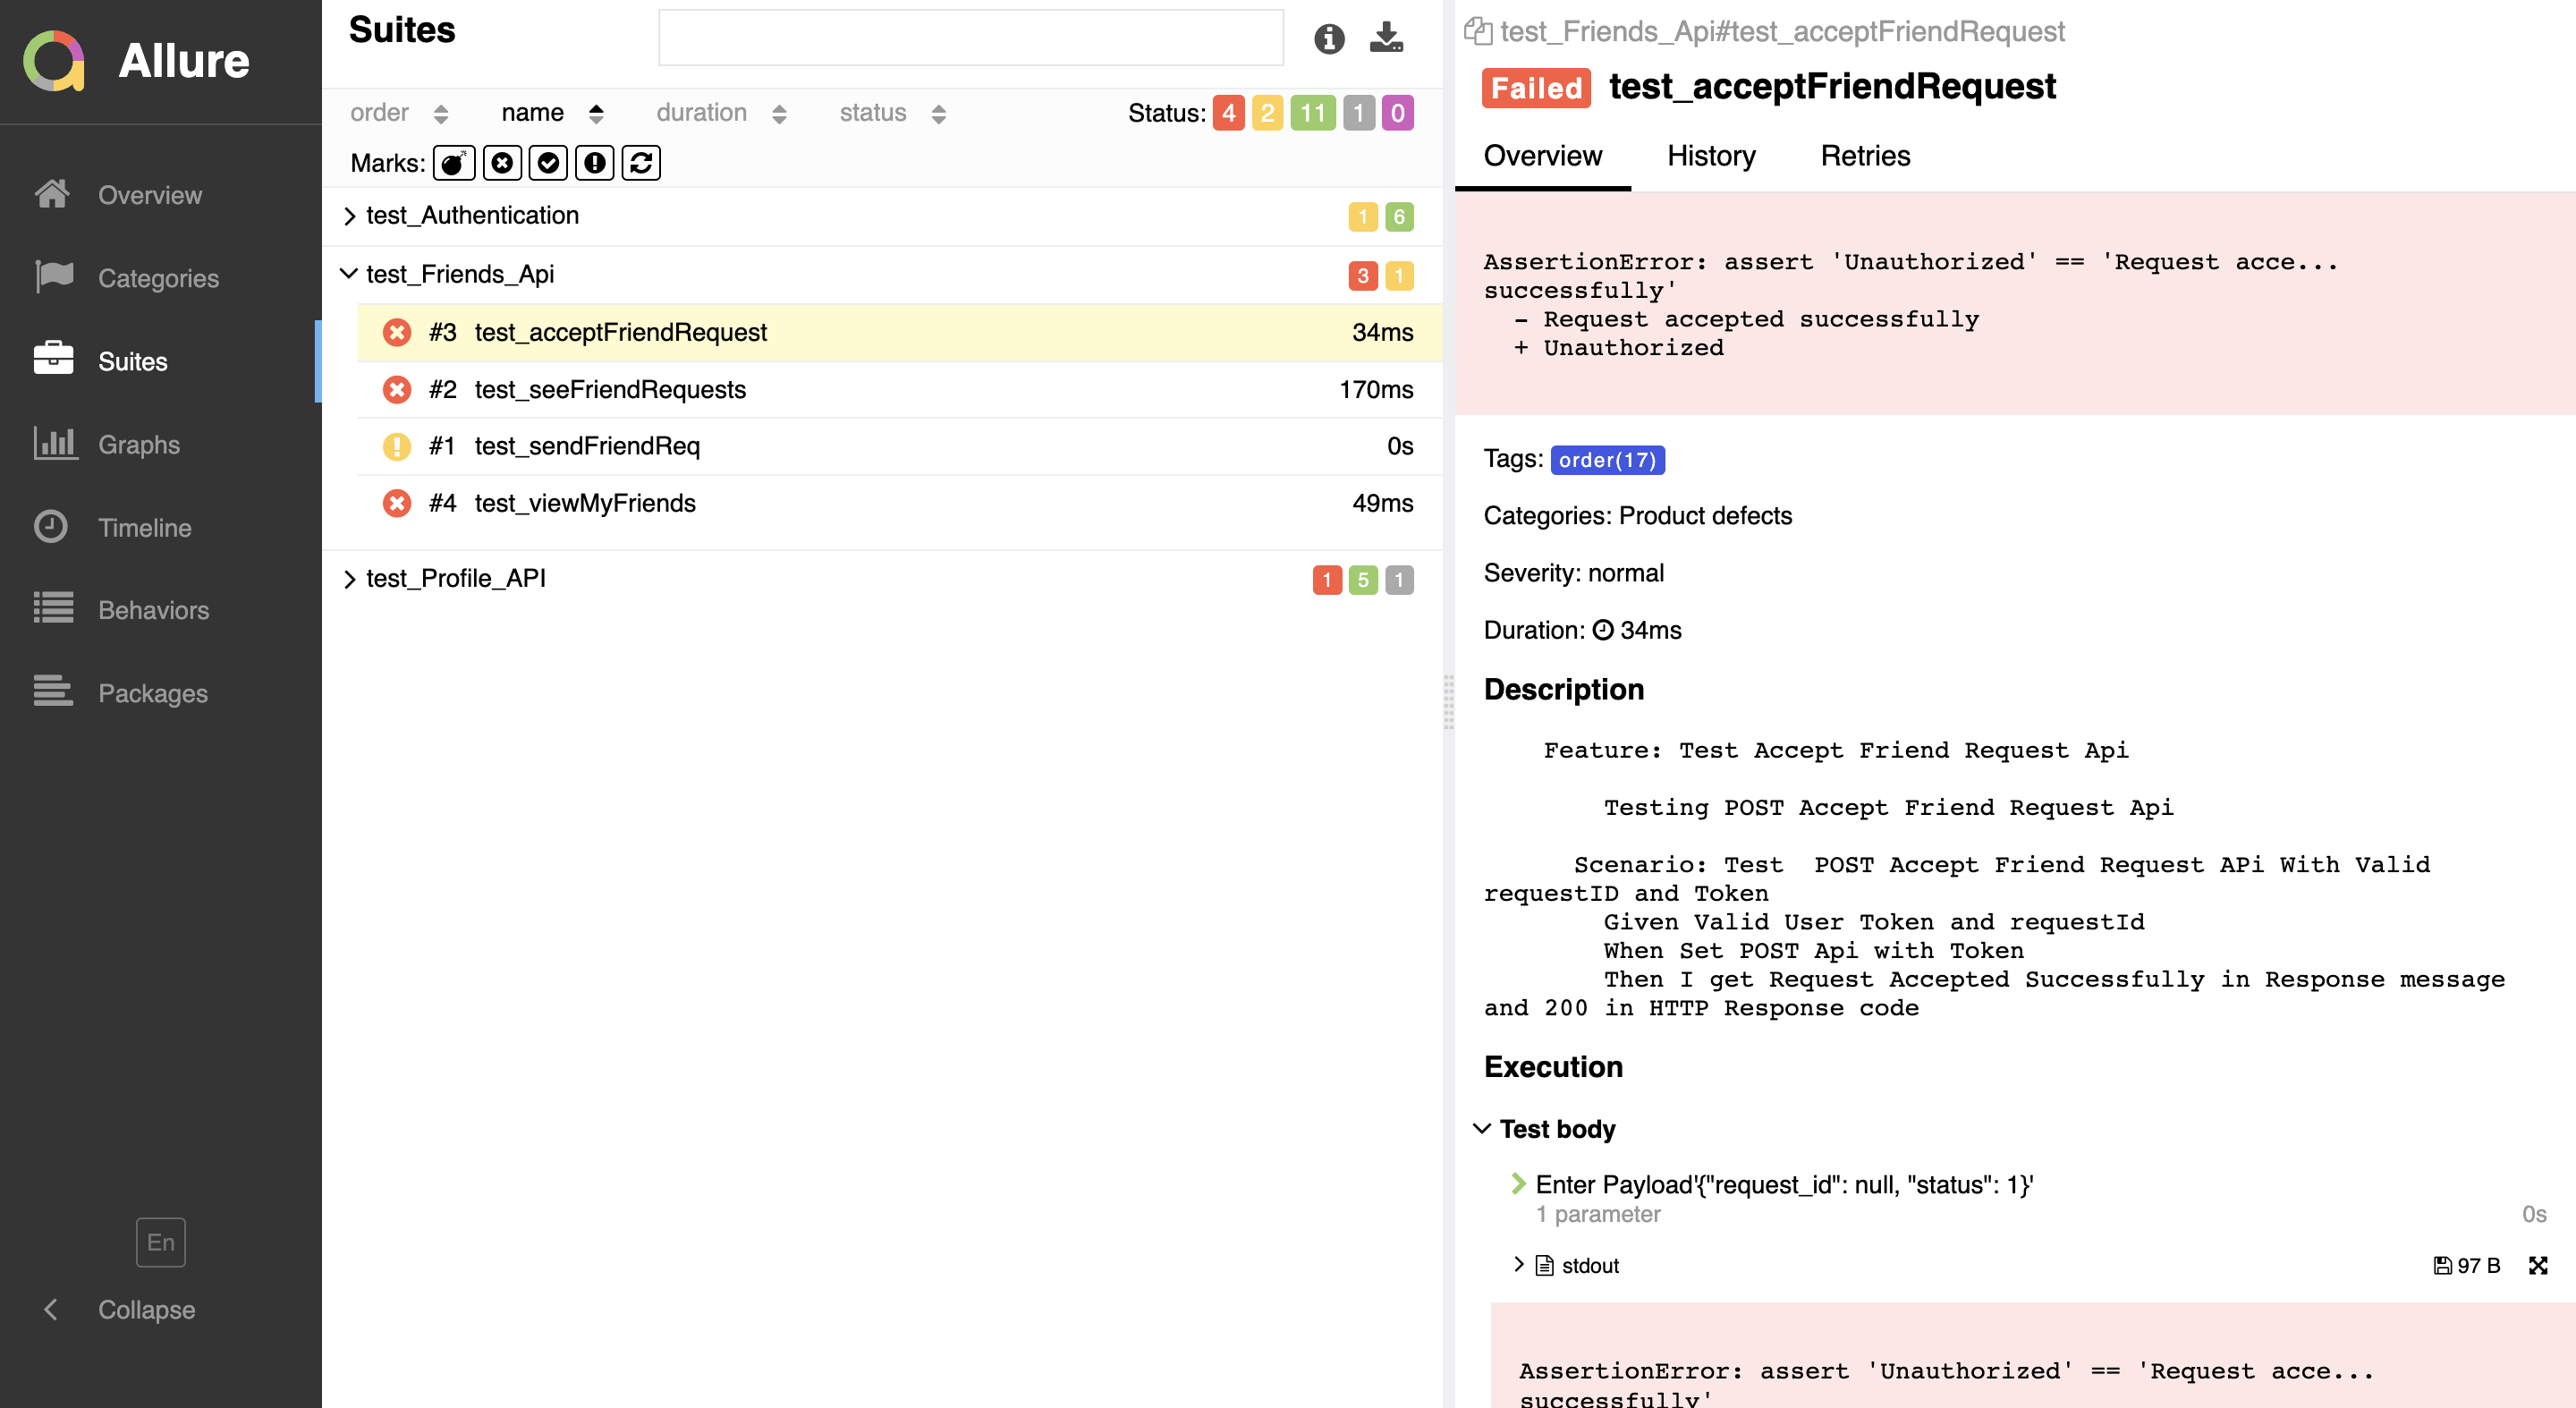Open Behaviors via list icon
The width and height of the screenshot is (2576, 1408).
point(53,608)
